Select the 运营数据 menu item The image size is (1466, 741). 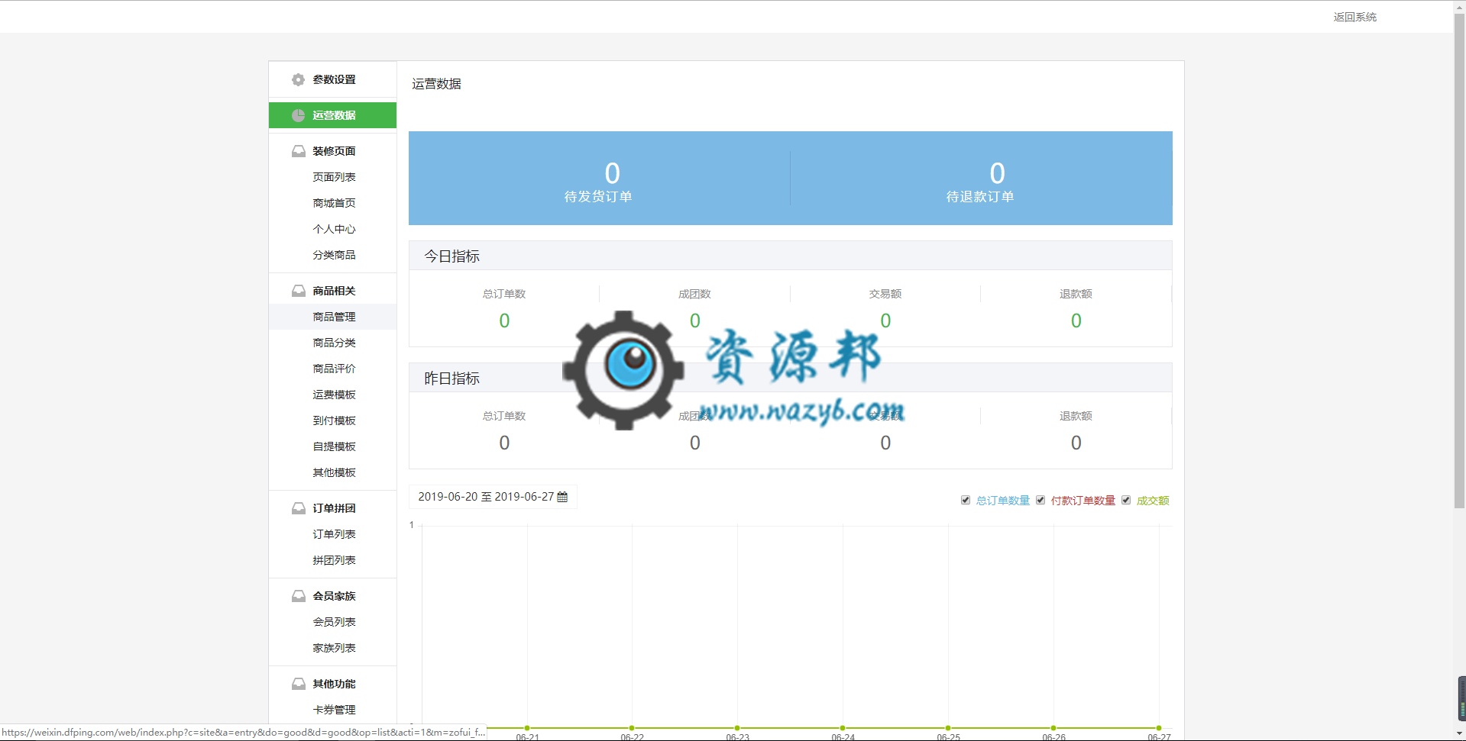pos(332,115)
